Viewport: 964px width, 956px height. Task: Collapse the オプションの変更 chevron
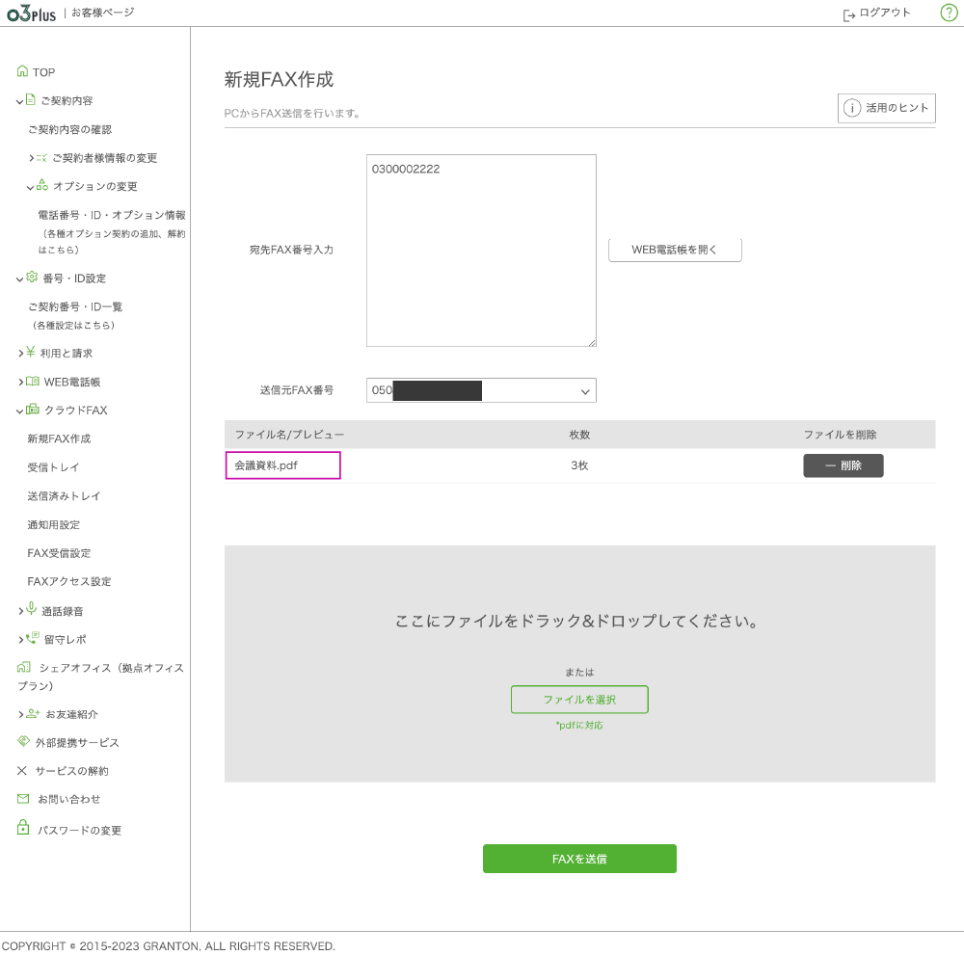(x=30, y=188)
